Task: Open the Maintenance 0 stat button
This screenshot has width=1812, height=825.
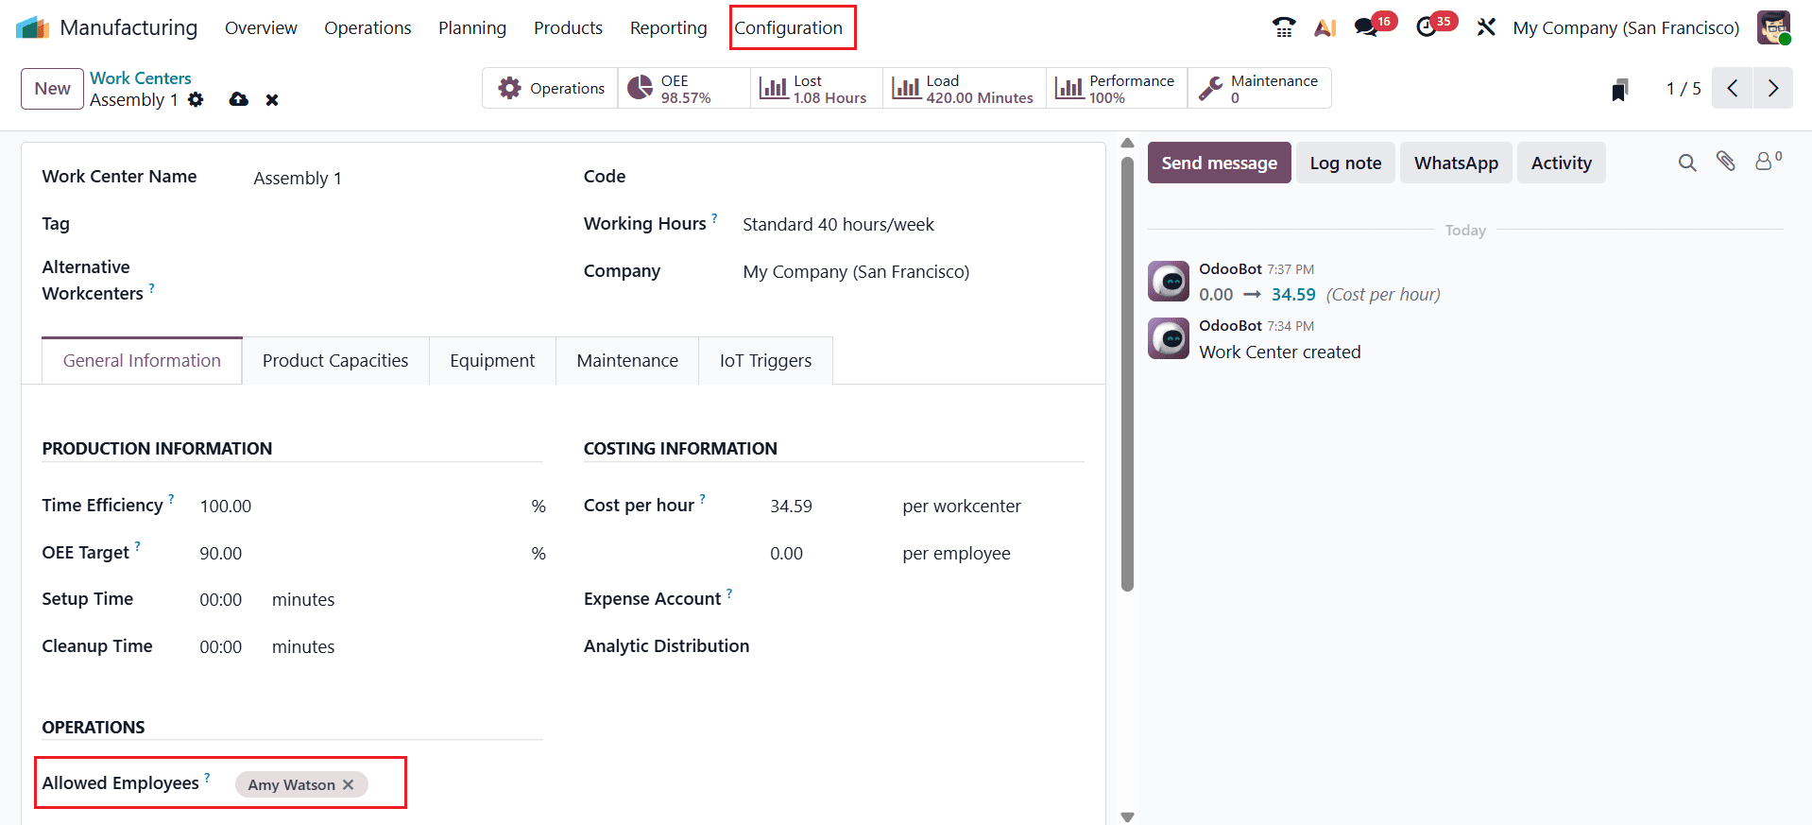Action: (1259, 88)
